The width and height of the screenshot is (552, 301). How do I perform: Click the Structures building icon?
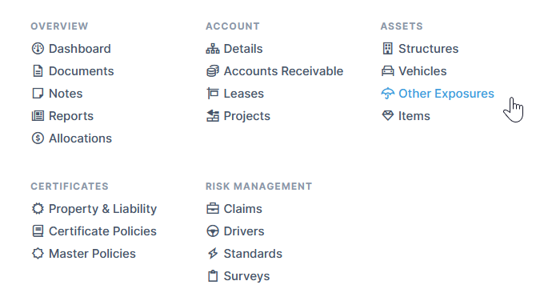(387, 49)
